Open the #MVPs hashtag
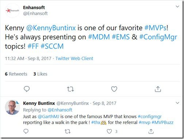Screen dimensions: 184x139 coord(156,28)
